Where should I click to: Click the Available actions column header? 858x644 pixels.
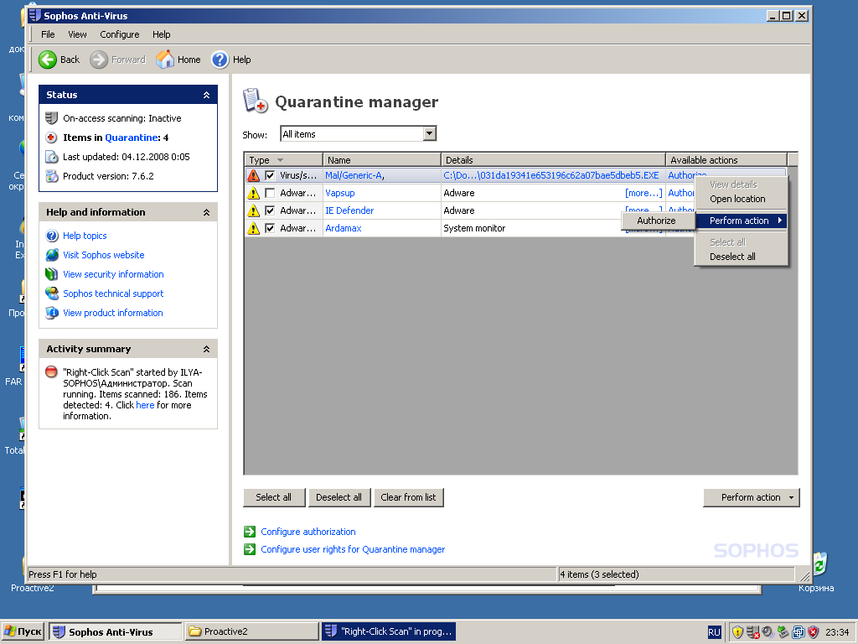726,160
